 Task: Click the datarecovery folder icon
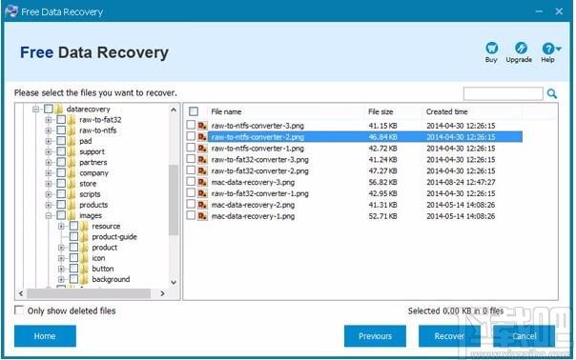pos(59,109)
